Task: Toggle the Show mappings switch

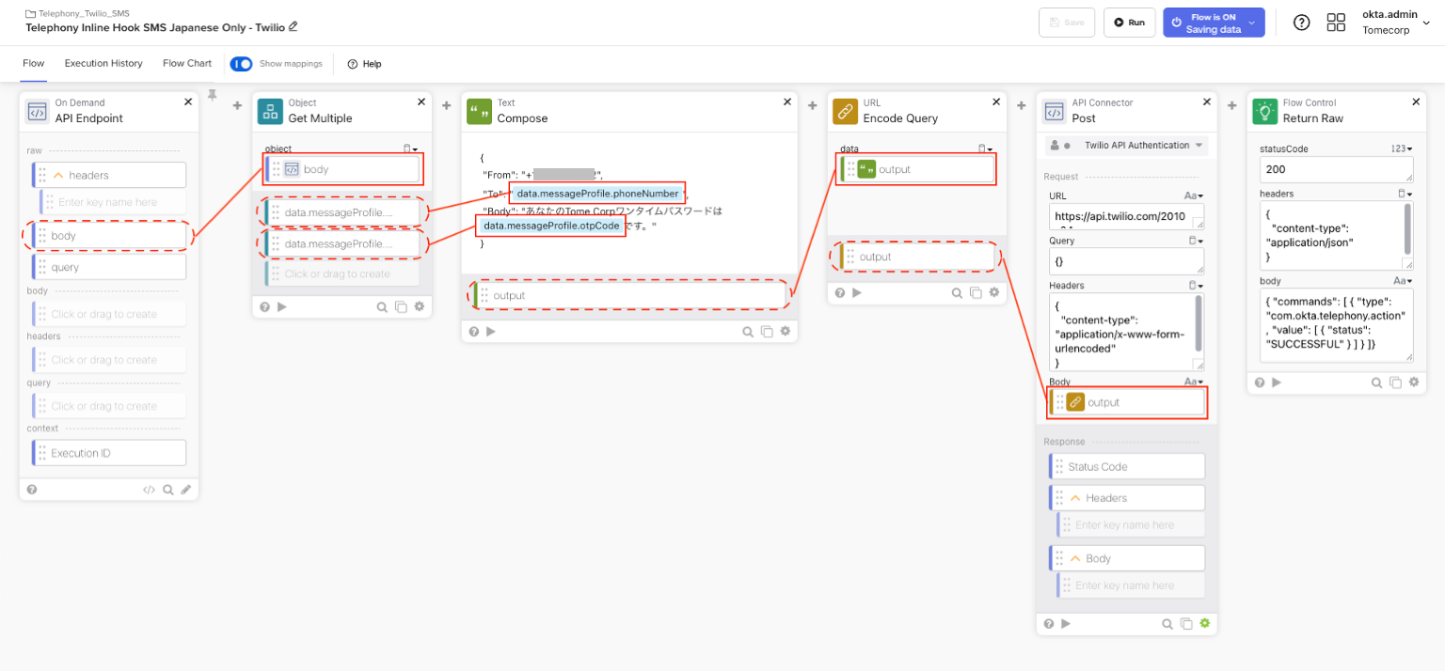Action: click(x=241, y=64)
